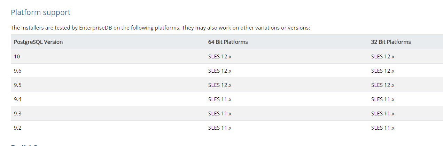Select 64 Bit SLES 12.x for version 10
This screenshot has height=146, width=443.
point(220,56)
